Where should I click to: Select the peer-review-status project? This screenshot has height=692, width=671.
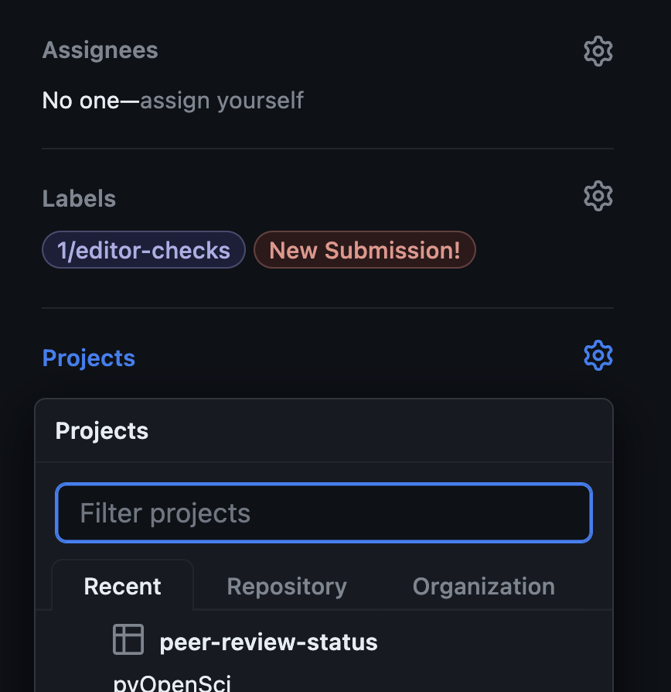[268, 642]
